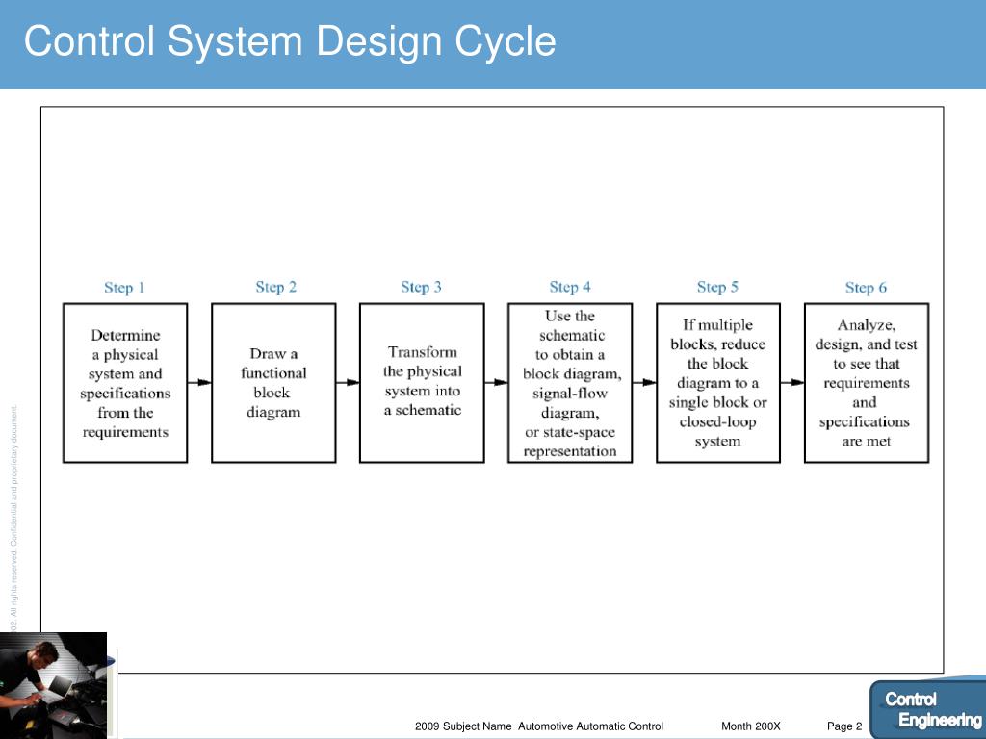Click the Use the schematic box
The height and width of the screenshot is (739, 986).
pos(570,383)
